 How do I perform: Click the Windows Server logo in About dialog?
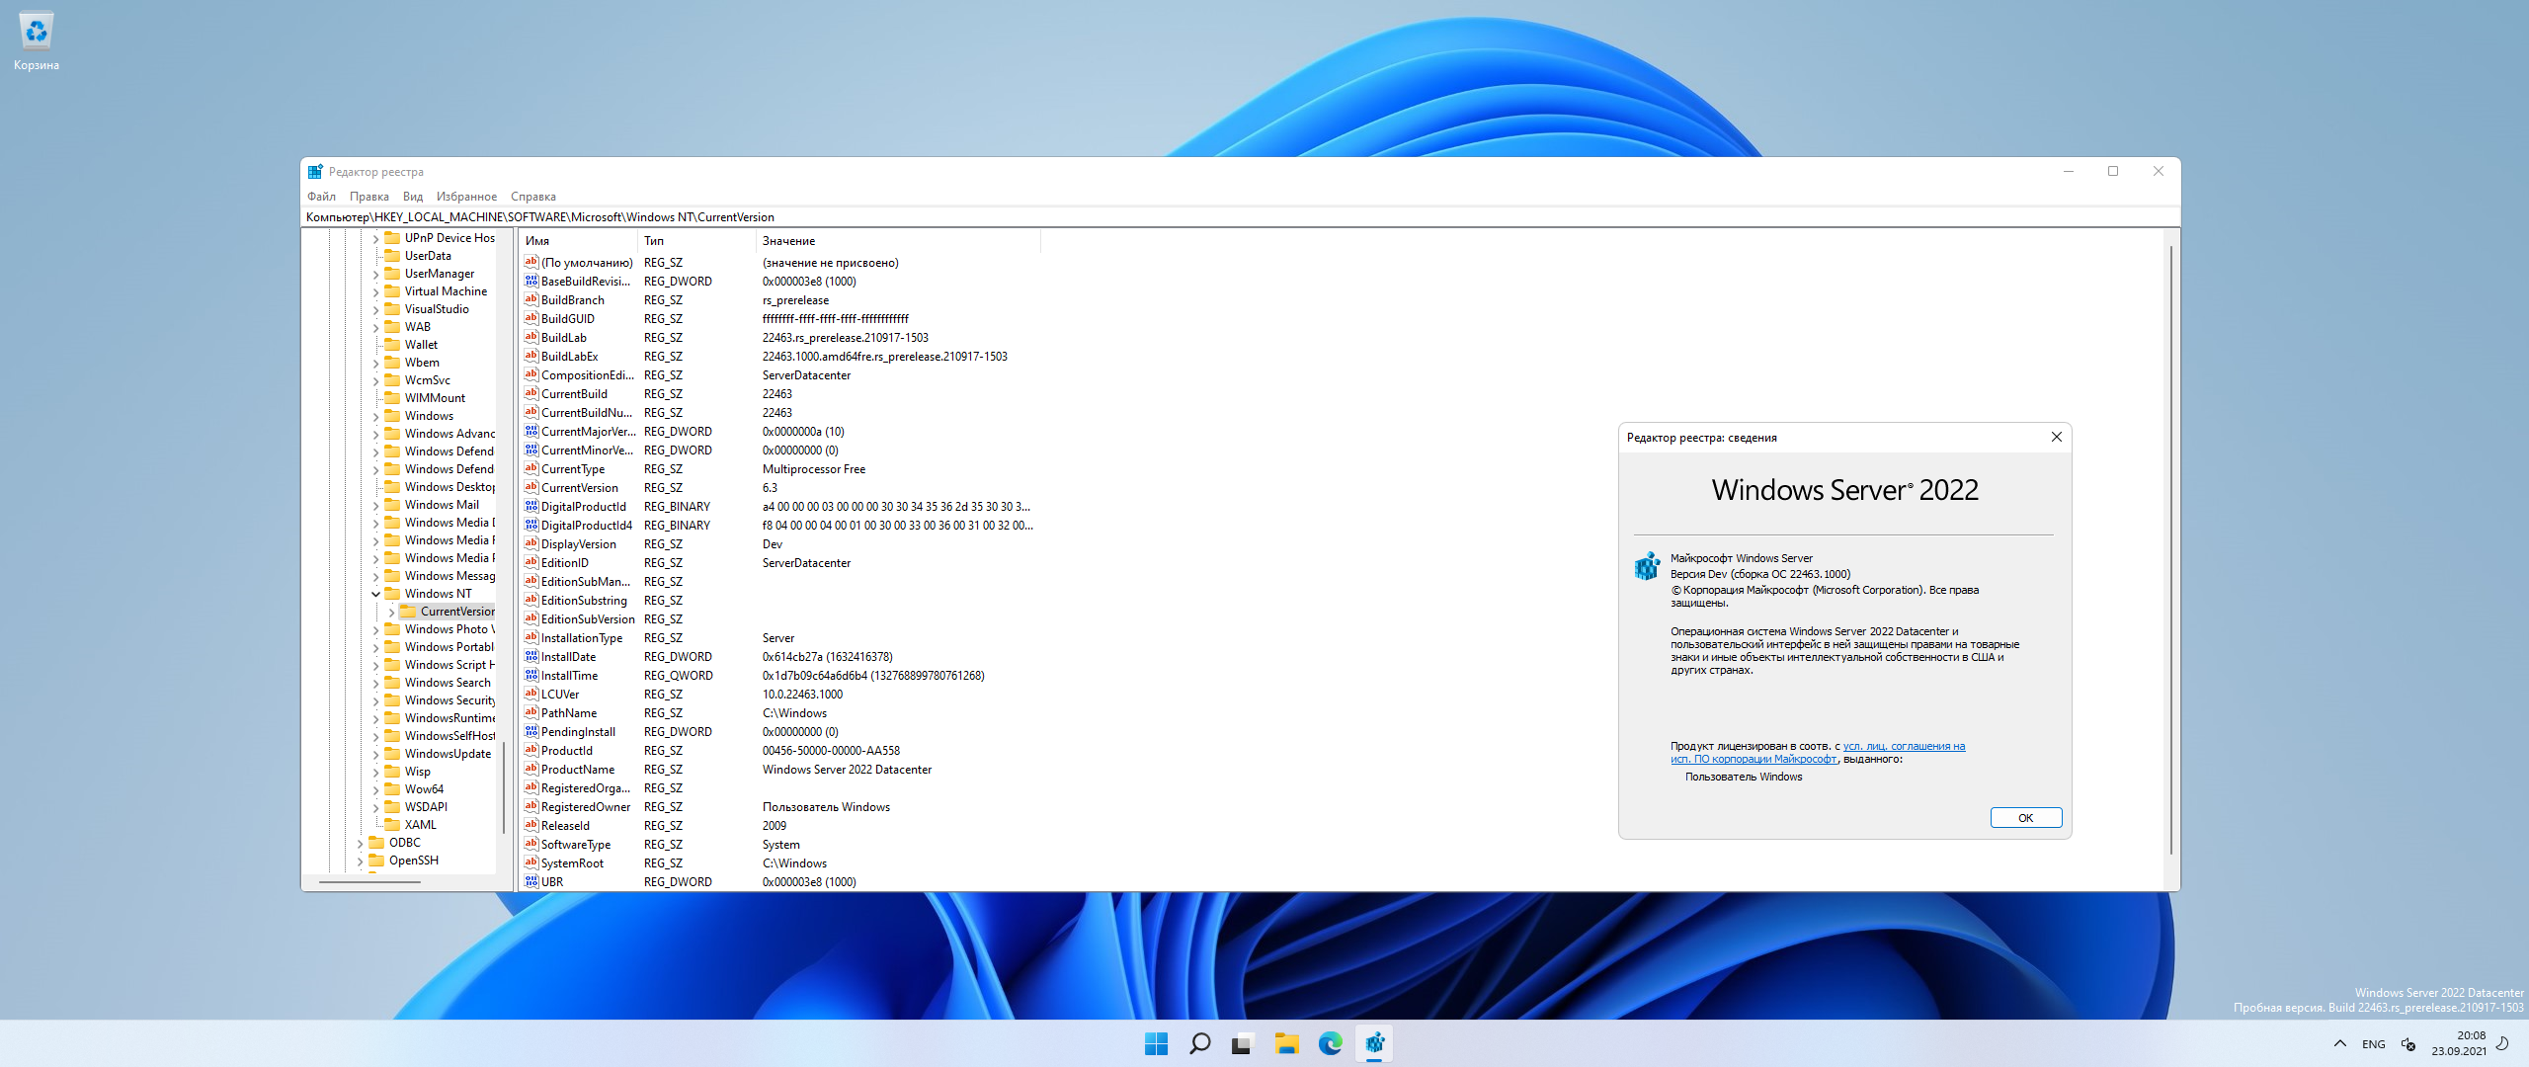pos(1844,490)
